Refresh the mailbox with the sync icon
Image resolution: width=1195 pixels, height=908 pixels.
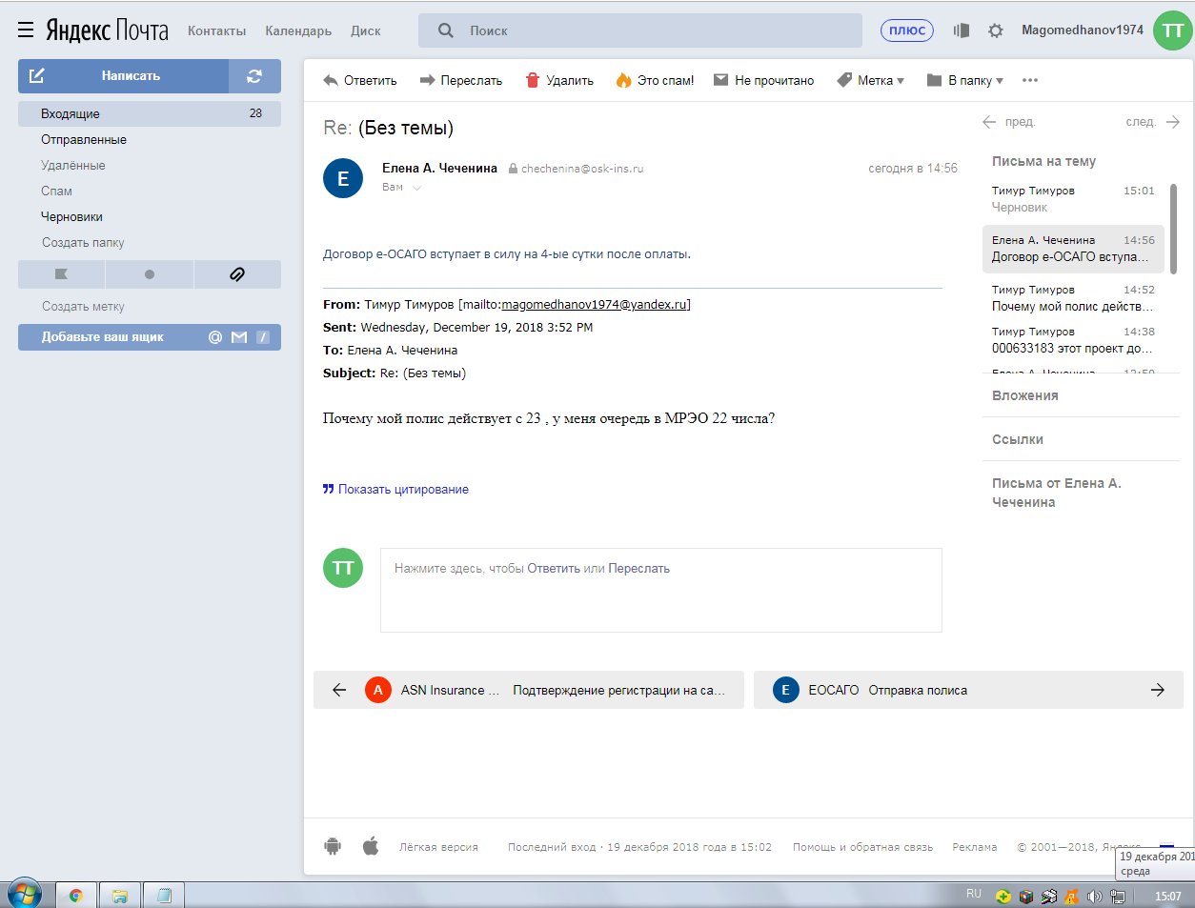pos(254,76)
